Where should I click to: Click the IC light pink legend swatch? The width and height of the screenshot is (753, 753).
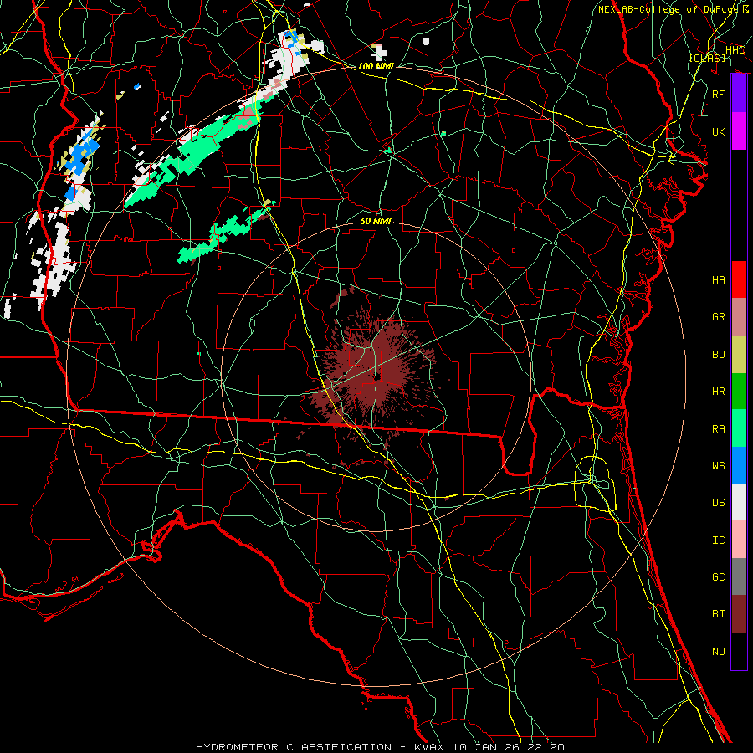[739, 540]
